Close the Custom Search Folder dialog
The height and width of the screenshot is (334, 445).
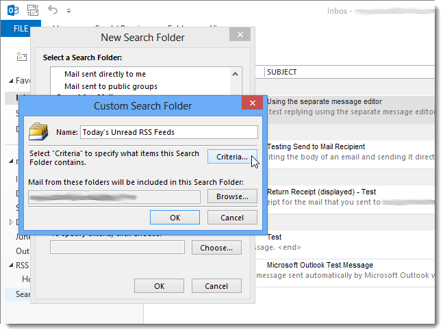tap(253, 103)
